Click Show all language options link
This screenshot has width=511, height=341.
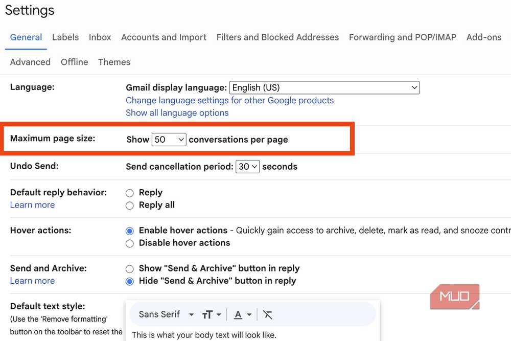[177, 113]
